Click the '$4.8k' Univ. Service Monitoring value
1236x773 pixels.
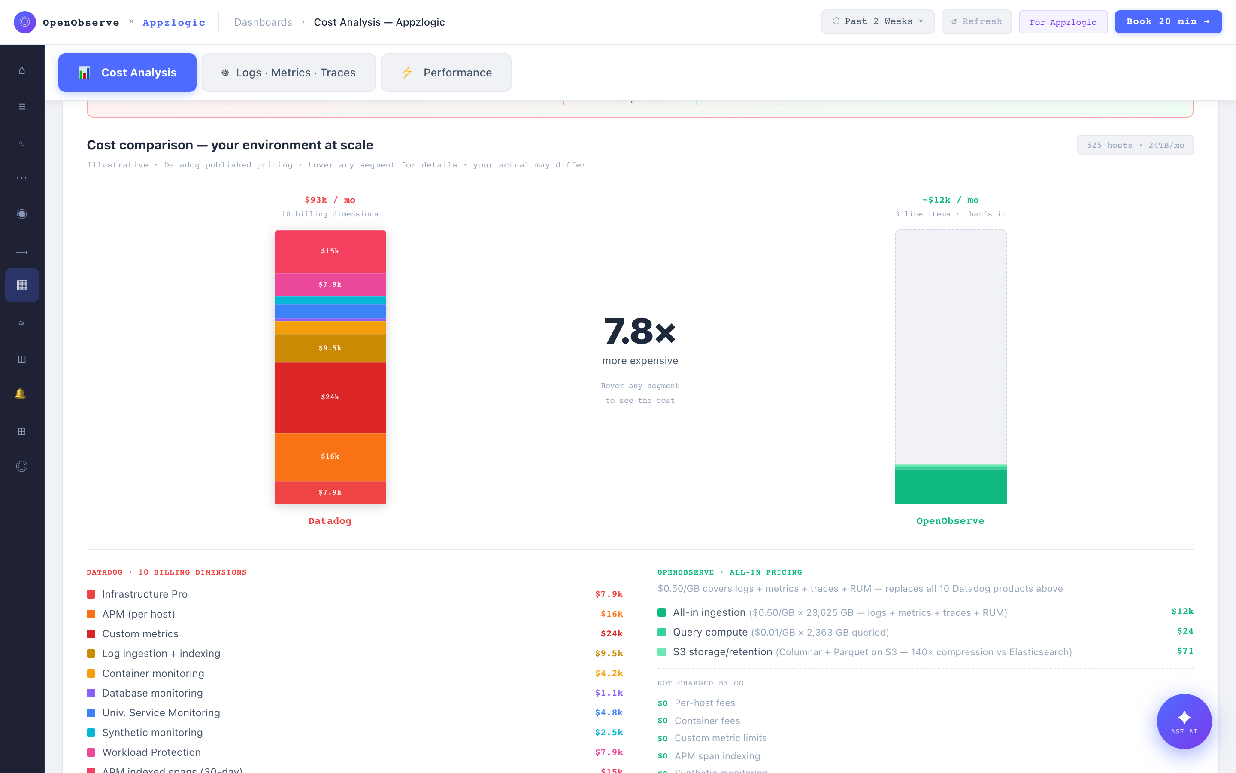click(x=609, y=713)
